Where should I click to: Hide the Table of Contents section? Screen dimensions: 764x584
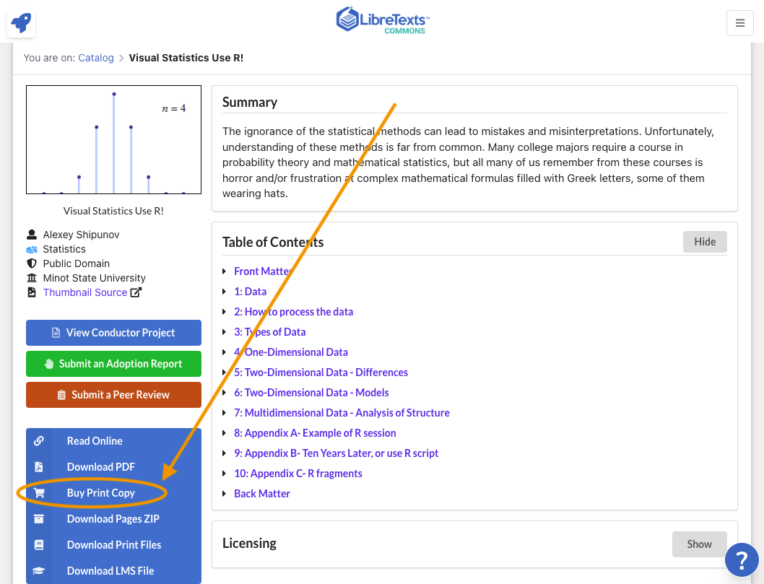point(704,242)
